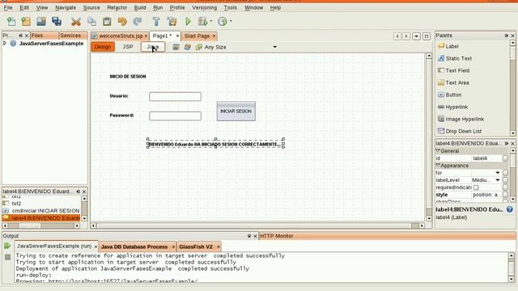Click the Password text field on canvas
This screenshot has width=518, height=291.
click(x=175, y=116)
